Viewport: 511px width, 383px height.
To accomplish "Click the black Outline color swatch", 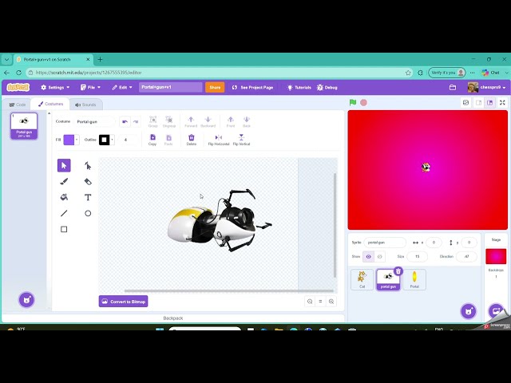I will [x=105, y=140].
